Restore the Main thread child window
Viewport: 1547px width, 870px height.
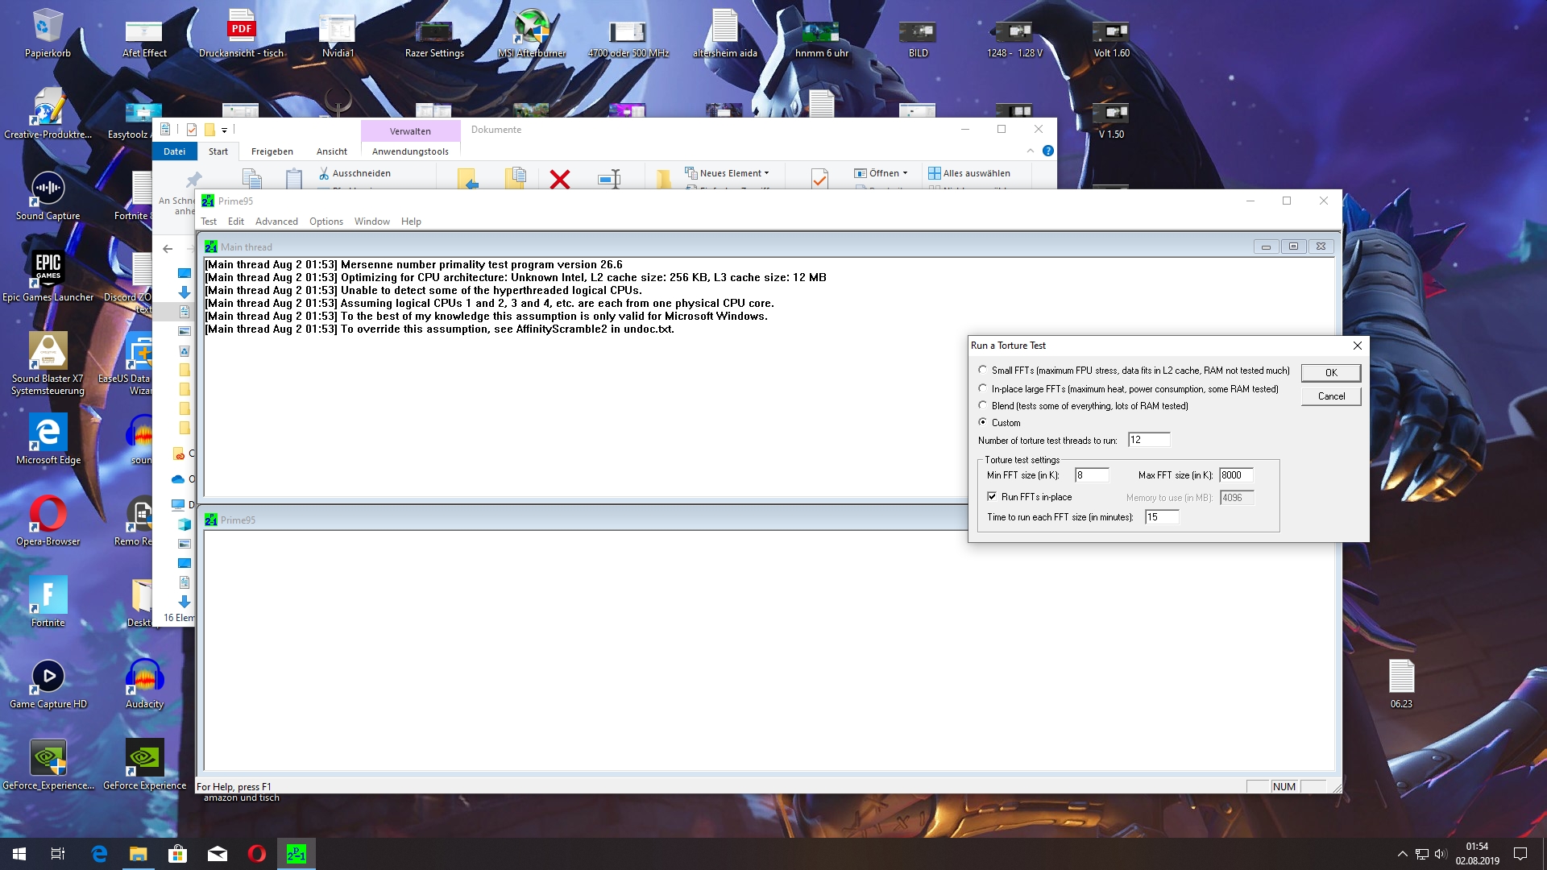(x=1293, y=246)
